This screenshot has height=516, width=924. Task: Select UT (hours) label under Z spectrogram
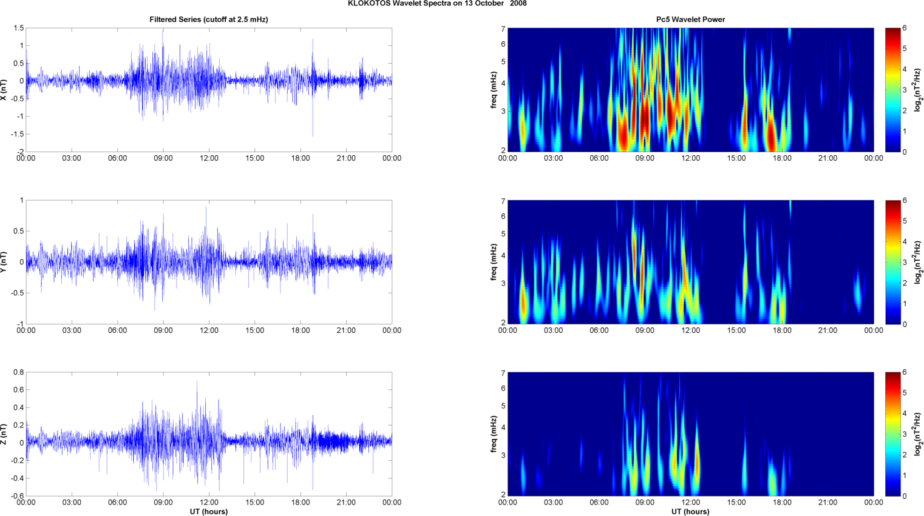(690, 511)
